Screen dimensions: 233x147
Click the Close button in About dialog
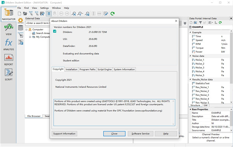(114, 134)
